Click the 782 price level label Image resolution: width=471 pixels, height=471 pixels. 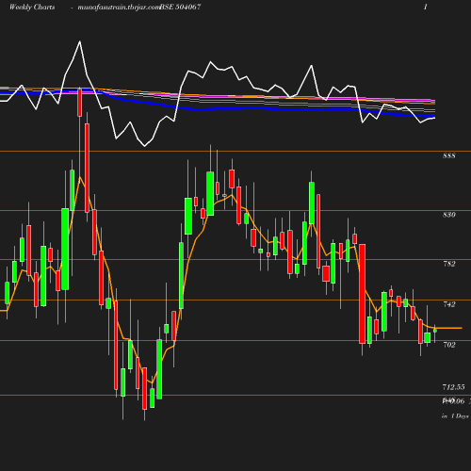[x=449, y=264]
